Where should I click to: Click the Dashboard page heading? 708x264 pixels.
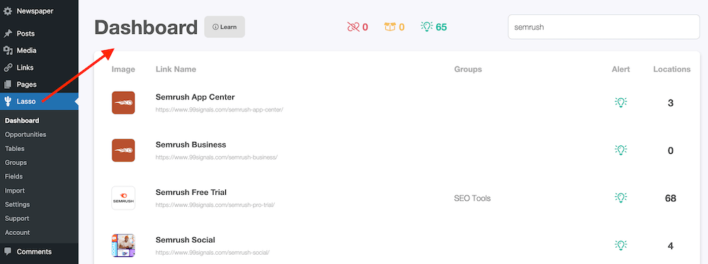click(146, 28)
